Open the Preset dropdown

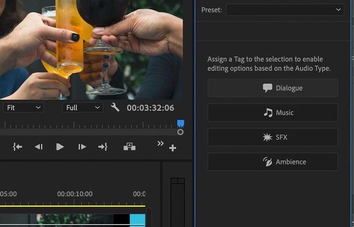pos(285,10)
